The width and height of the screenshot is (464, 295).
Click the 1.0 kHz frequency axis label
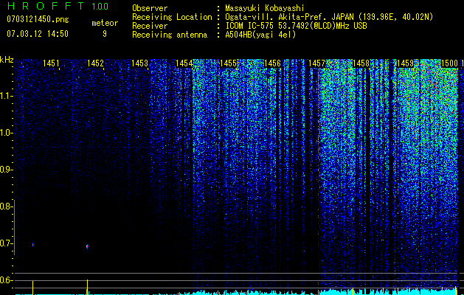(6, 133)
